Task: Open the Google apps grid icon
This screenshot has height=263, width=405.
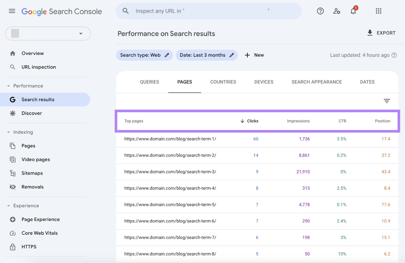Action: pyautogui.click(x=378, y=11)
